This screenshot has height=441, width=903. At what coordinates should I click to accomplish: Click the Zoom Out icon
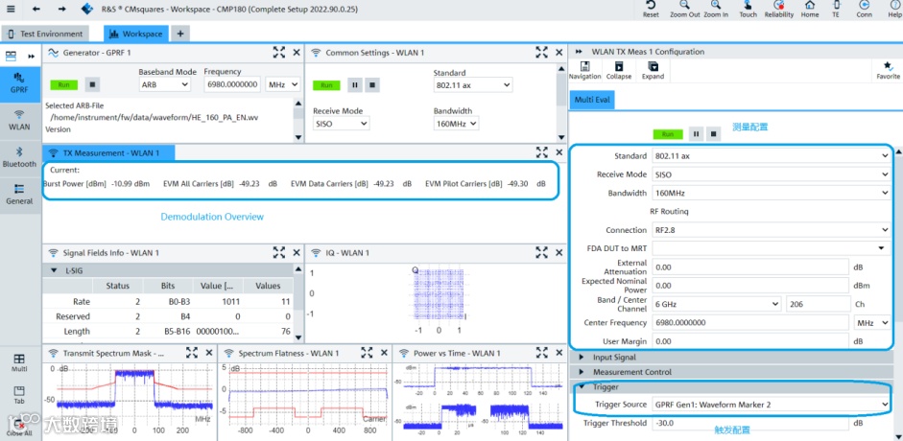click(x=685, y=10)
